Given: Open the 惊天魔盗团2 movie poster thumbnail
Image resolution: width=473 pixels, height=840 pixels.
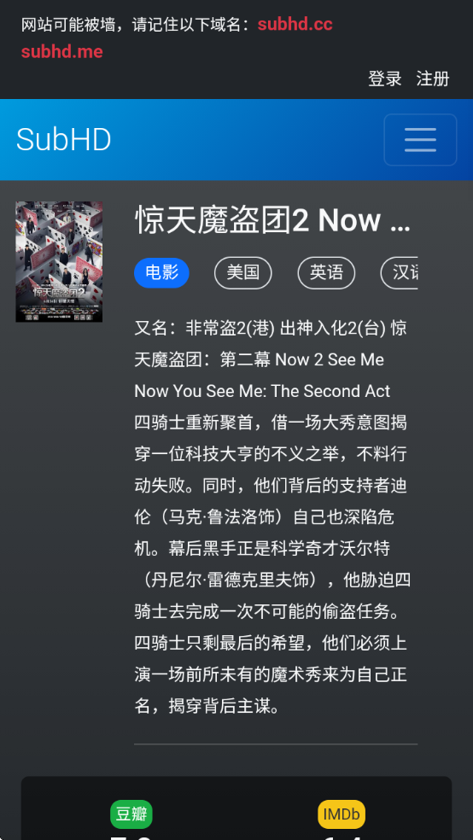Looking at the screenshot, I should [x=59, y=261].
